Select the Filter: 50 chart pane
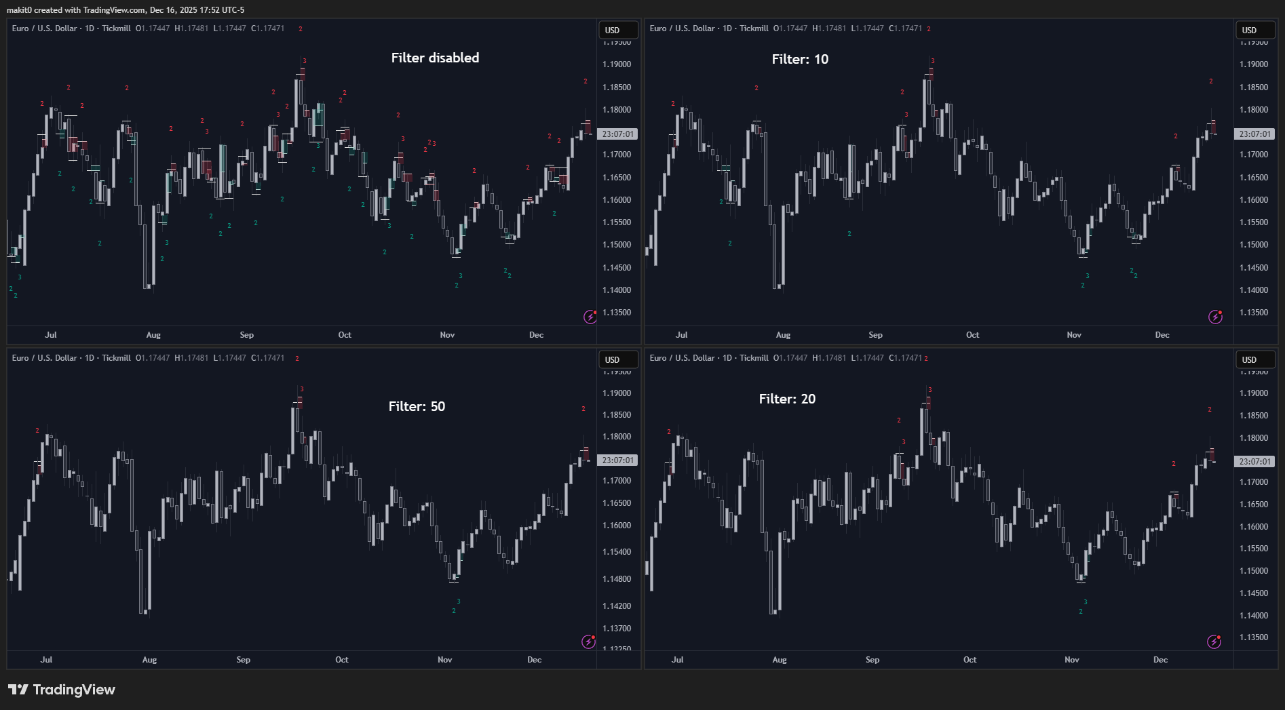The width and height of the screenshot is (1285, 710). pos(417,406)
